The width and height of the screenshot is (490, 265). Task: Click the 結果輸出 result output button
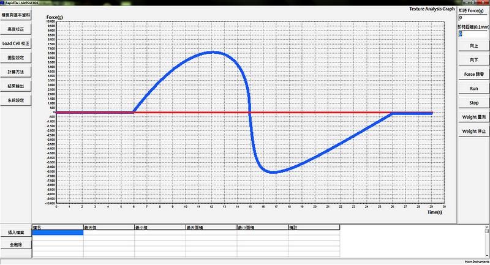(x=17, y=86)
